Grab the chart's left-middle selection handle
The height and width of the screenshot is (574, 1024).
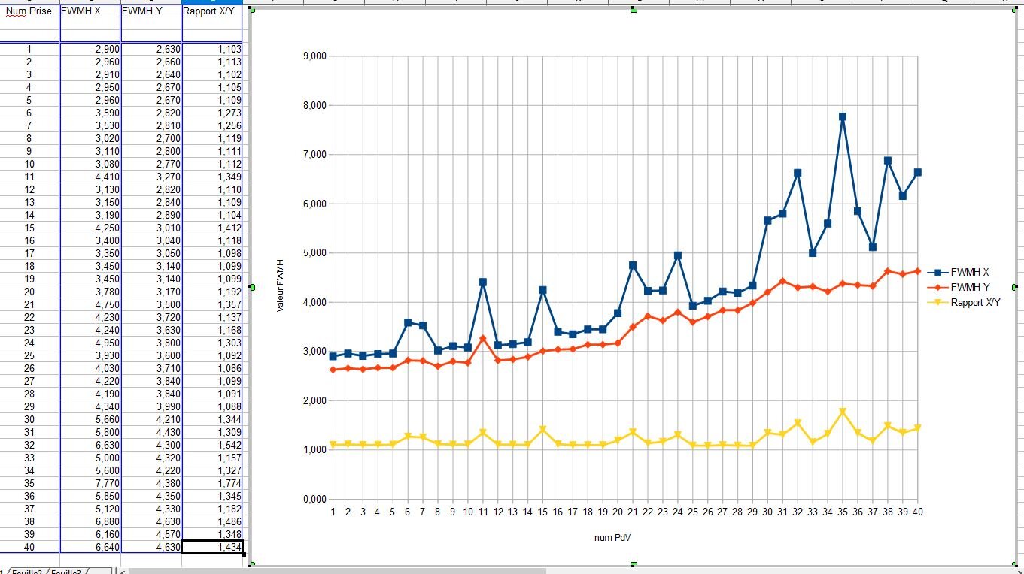coord(251,287)
